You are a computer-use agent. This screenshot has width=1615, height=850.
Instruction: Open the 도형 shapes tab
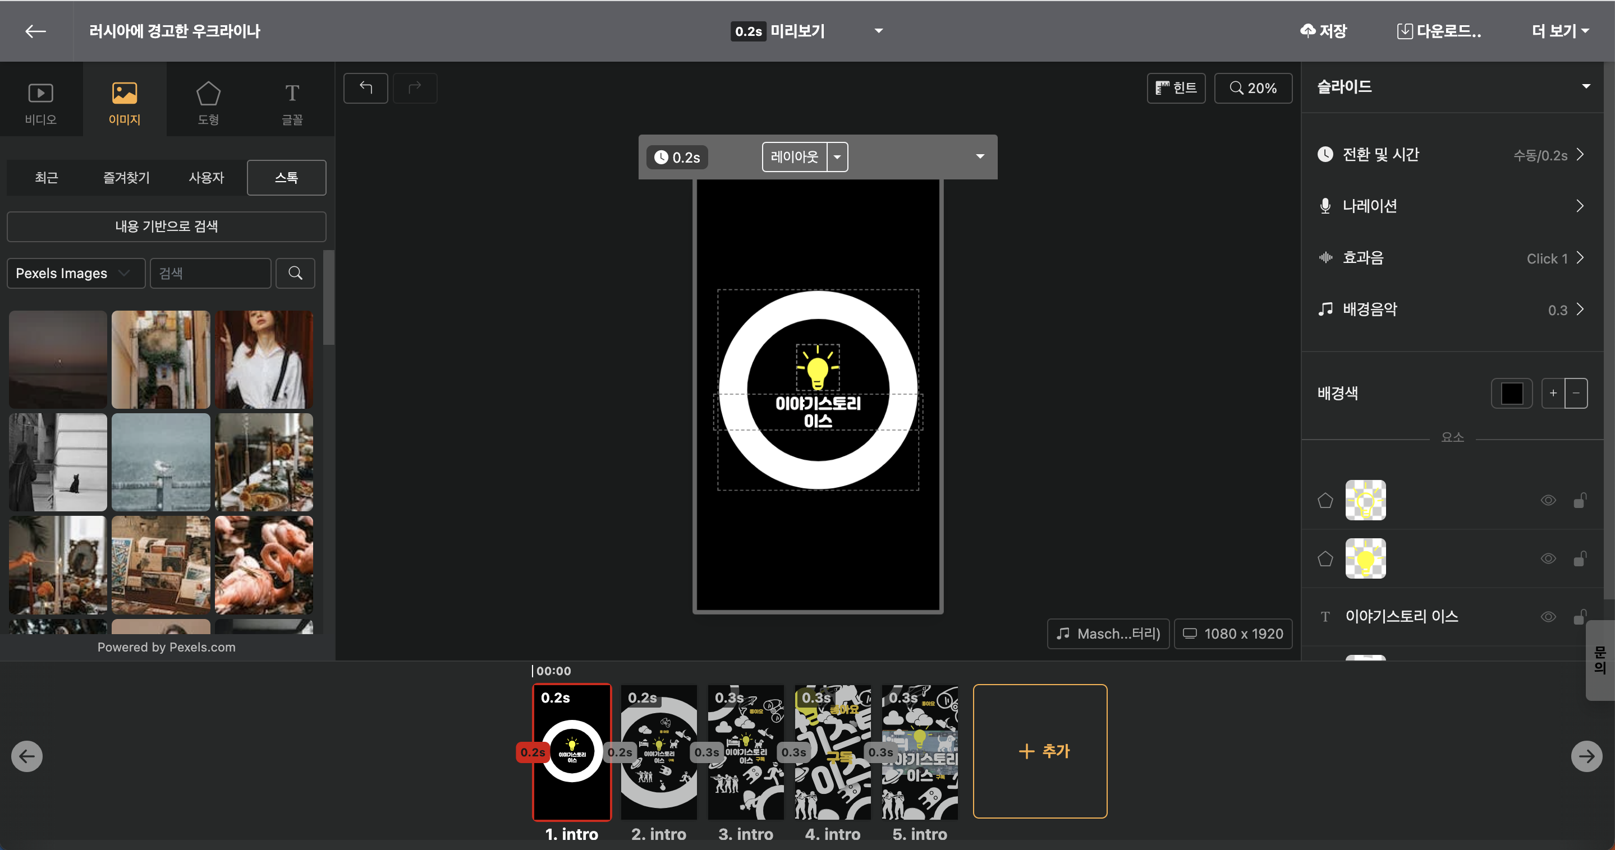(208, 100)
